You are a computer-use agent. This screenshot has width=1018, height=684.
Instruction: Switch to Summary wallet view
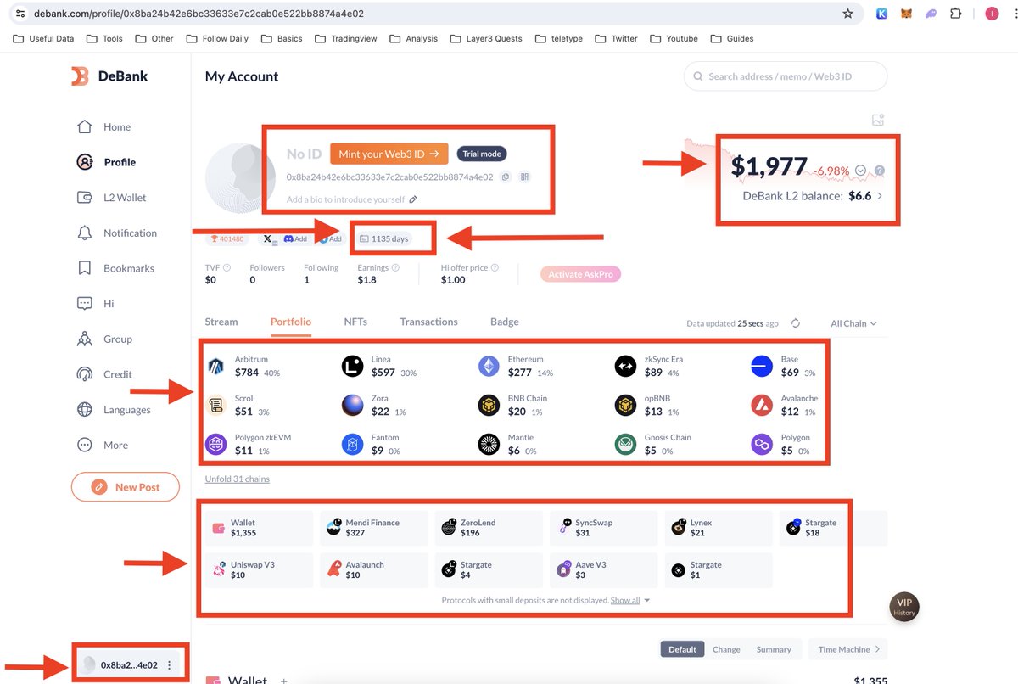pyautogui.click(x=774, y=649)
